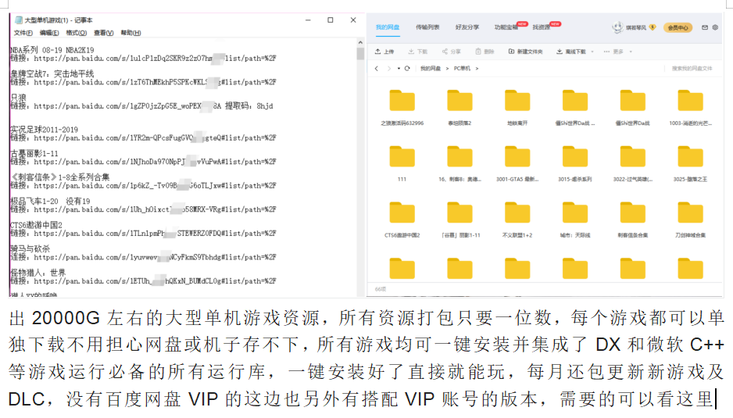Click the text line 'NBA系列 08-19 NBA2K19'

tap(52, 50)
